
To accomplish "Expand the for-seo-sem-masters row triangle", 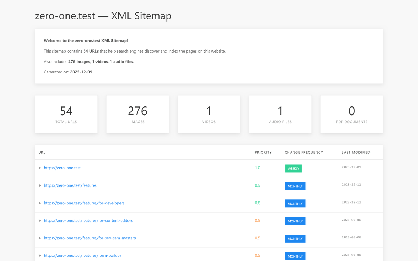I will [40, 238].
